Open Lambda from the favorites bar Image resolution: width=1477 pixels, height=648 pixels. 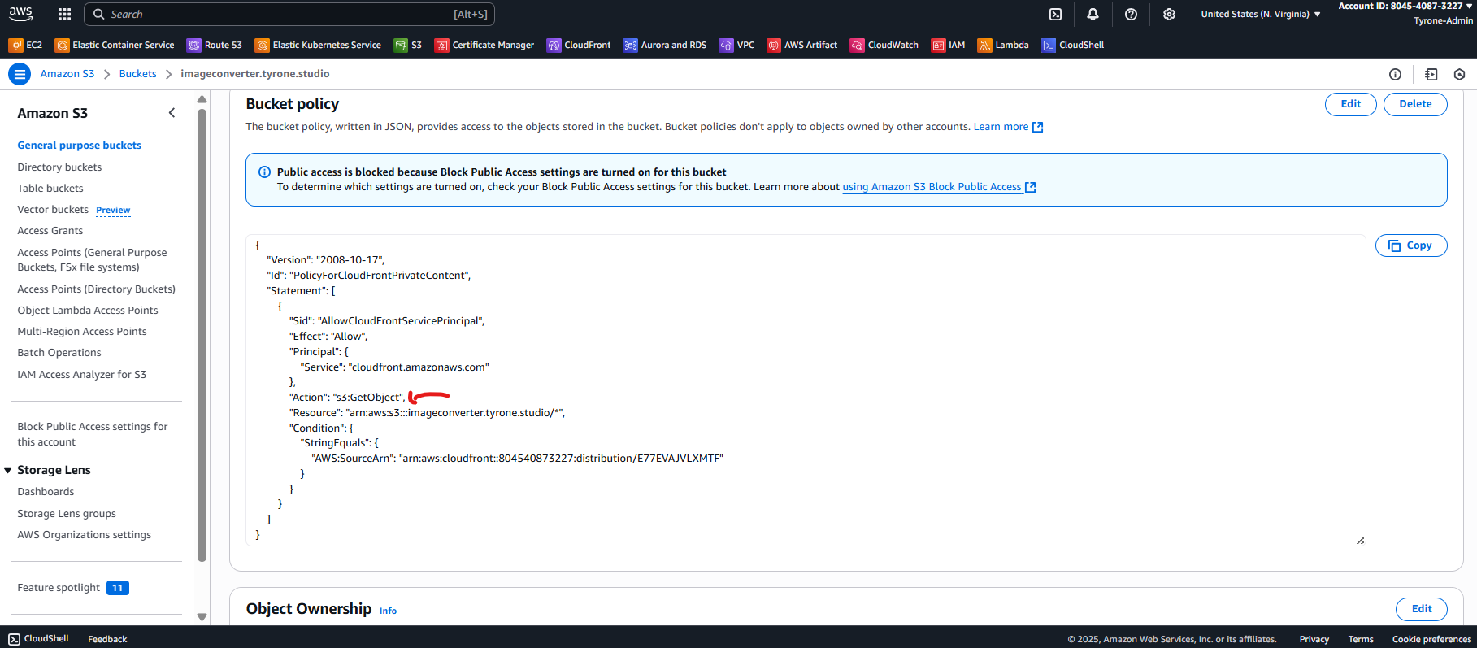click(1003, 45)
